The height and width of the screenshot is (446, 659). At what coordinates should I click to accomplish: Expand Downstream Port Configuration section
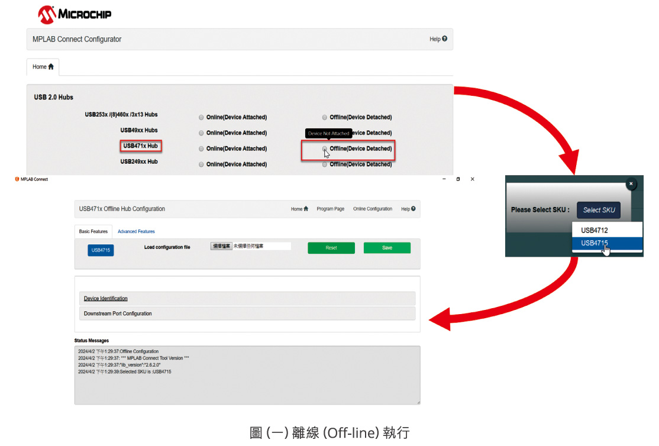point(118,314)
